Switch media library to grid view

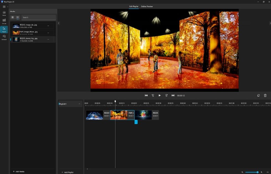tap(12, 17)
